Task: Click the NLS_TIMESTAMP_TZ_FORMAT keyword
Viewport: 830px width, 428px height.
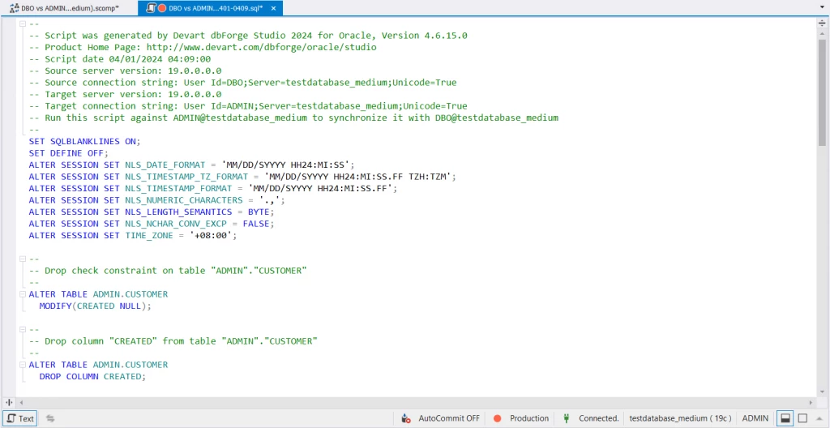Action: (x=186, y=177)
